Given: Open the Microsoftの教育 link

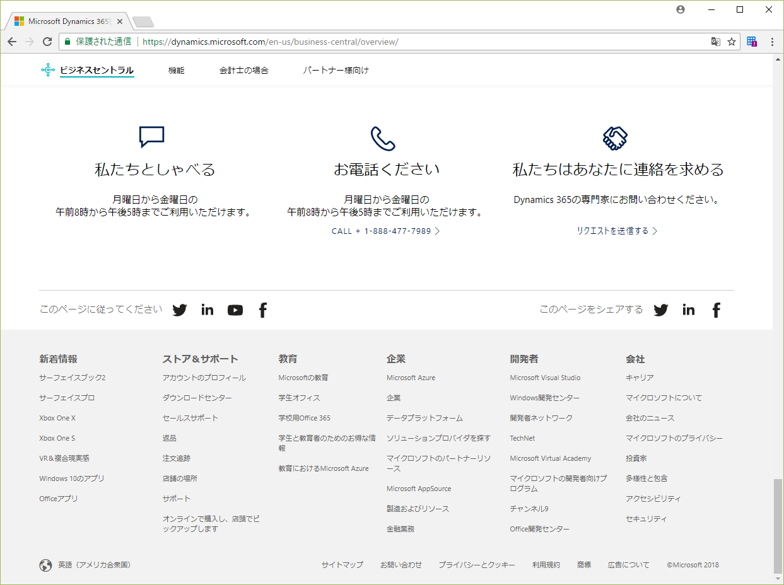Looking at the screenshot, I should [x=303, y=378].
